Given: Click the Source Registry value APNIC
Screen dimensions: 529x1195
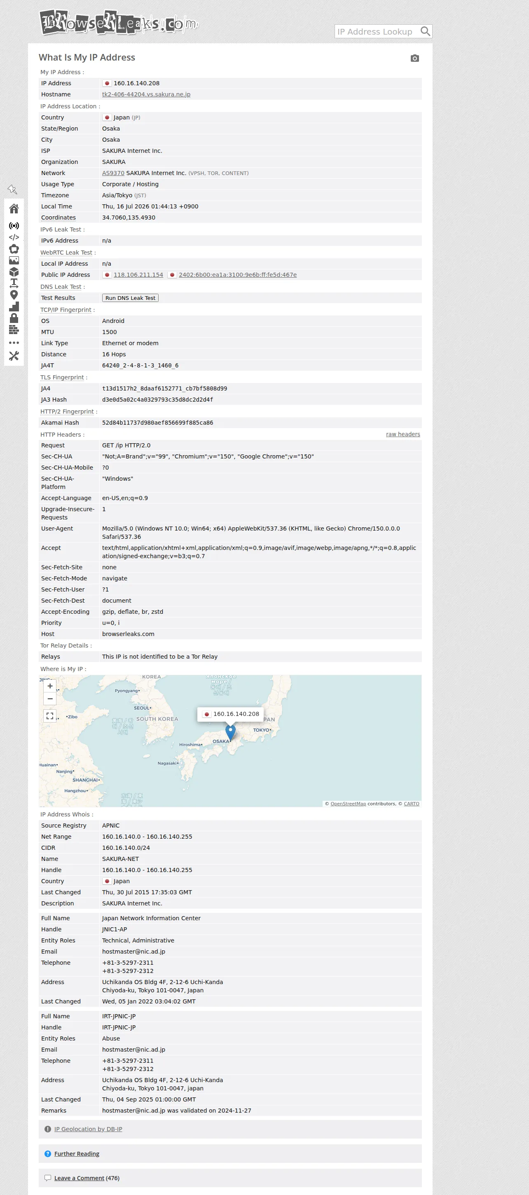Looking at the screenshot, I should pyautogui.click(x=111, y=826).
